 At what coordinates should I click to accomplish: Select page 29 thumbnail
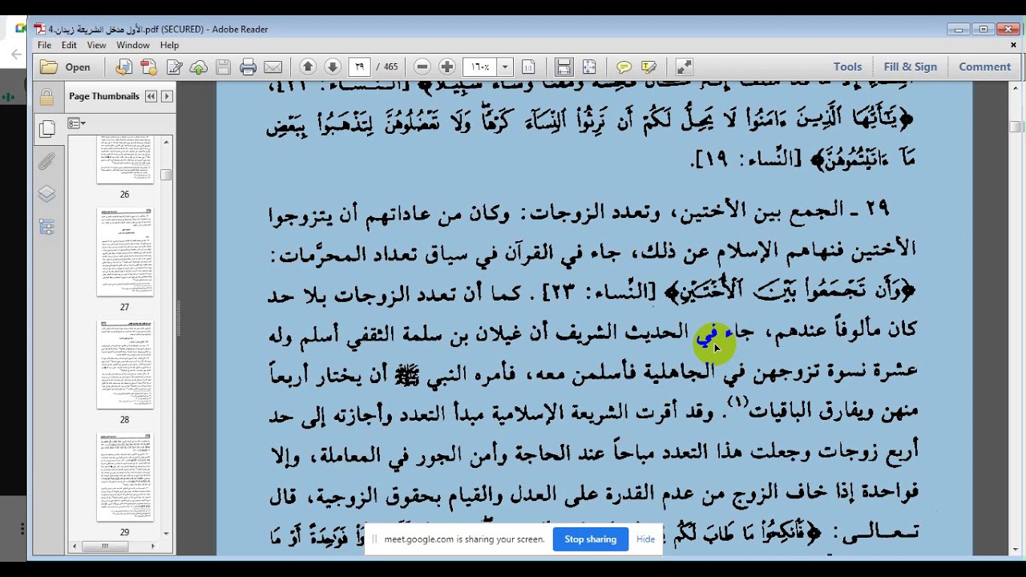(x=125, y=477)
